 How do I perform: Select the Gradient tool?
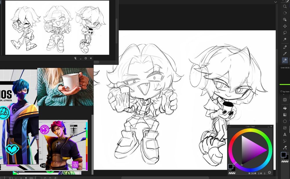285,115
